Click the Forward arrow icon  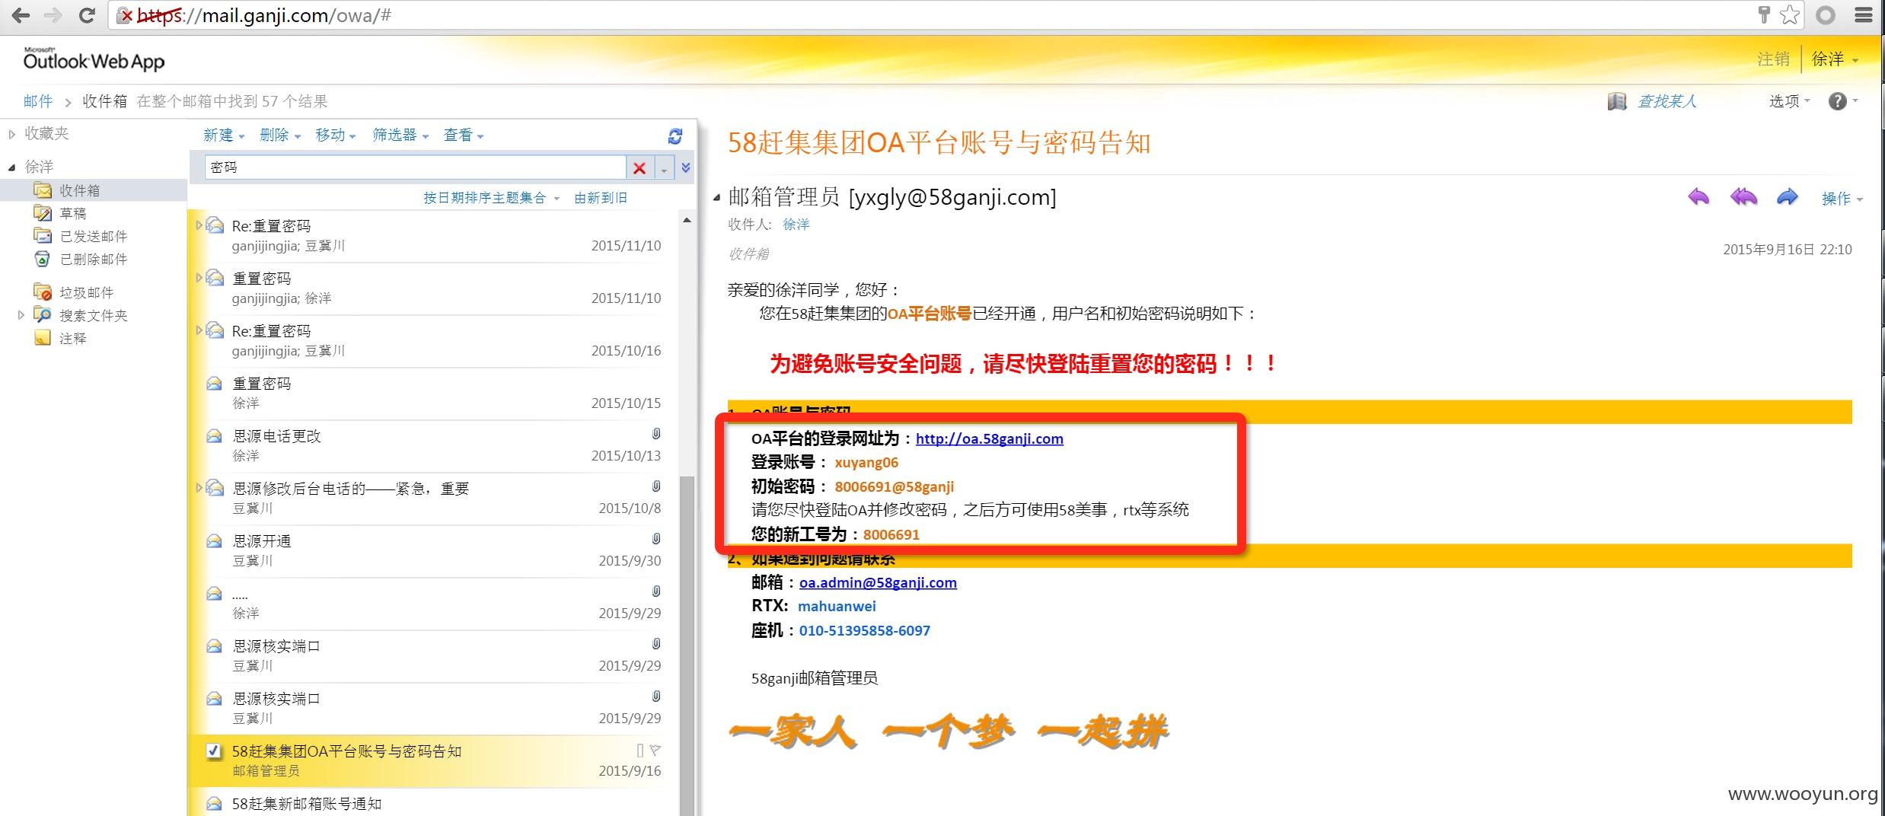[1787, 198]
